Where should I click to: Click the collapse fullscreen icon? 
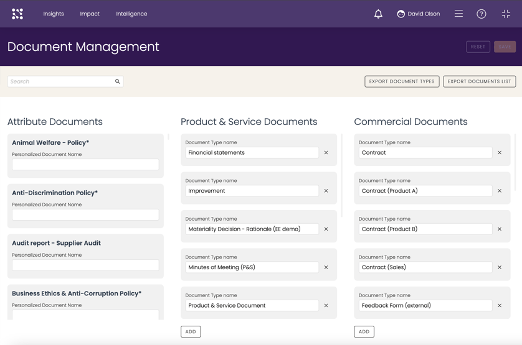506,14
